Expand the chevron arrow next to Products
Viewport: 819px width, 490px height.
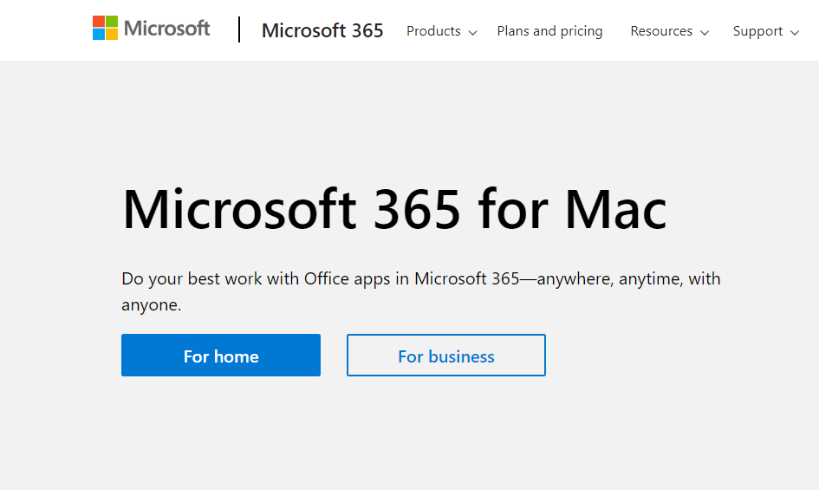pyautogui.click(x=472, y=33)
